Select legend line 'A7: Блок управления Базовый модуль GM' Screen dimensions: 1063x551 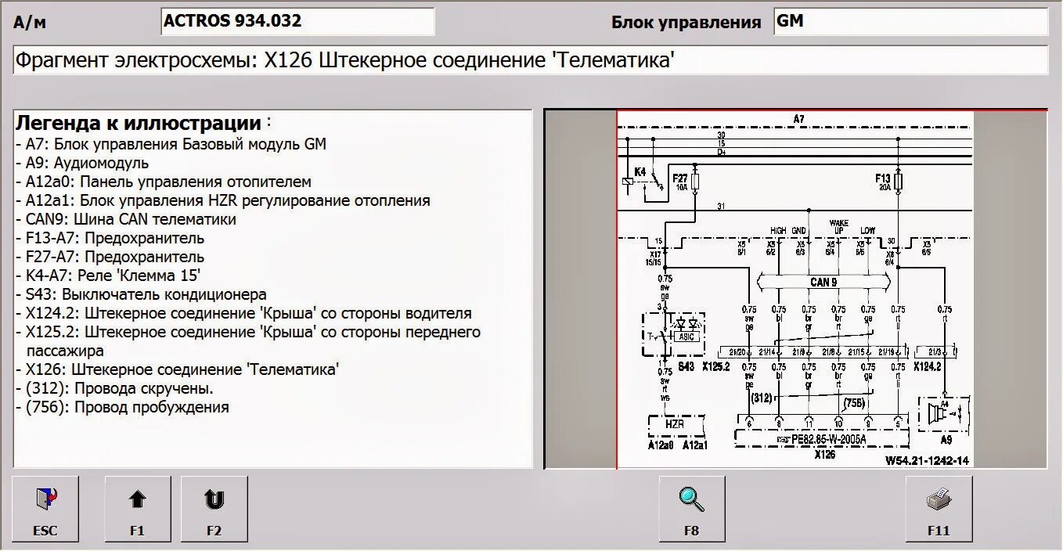click(x=171, y=144)
